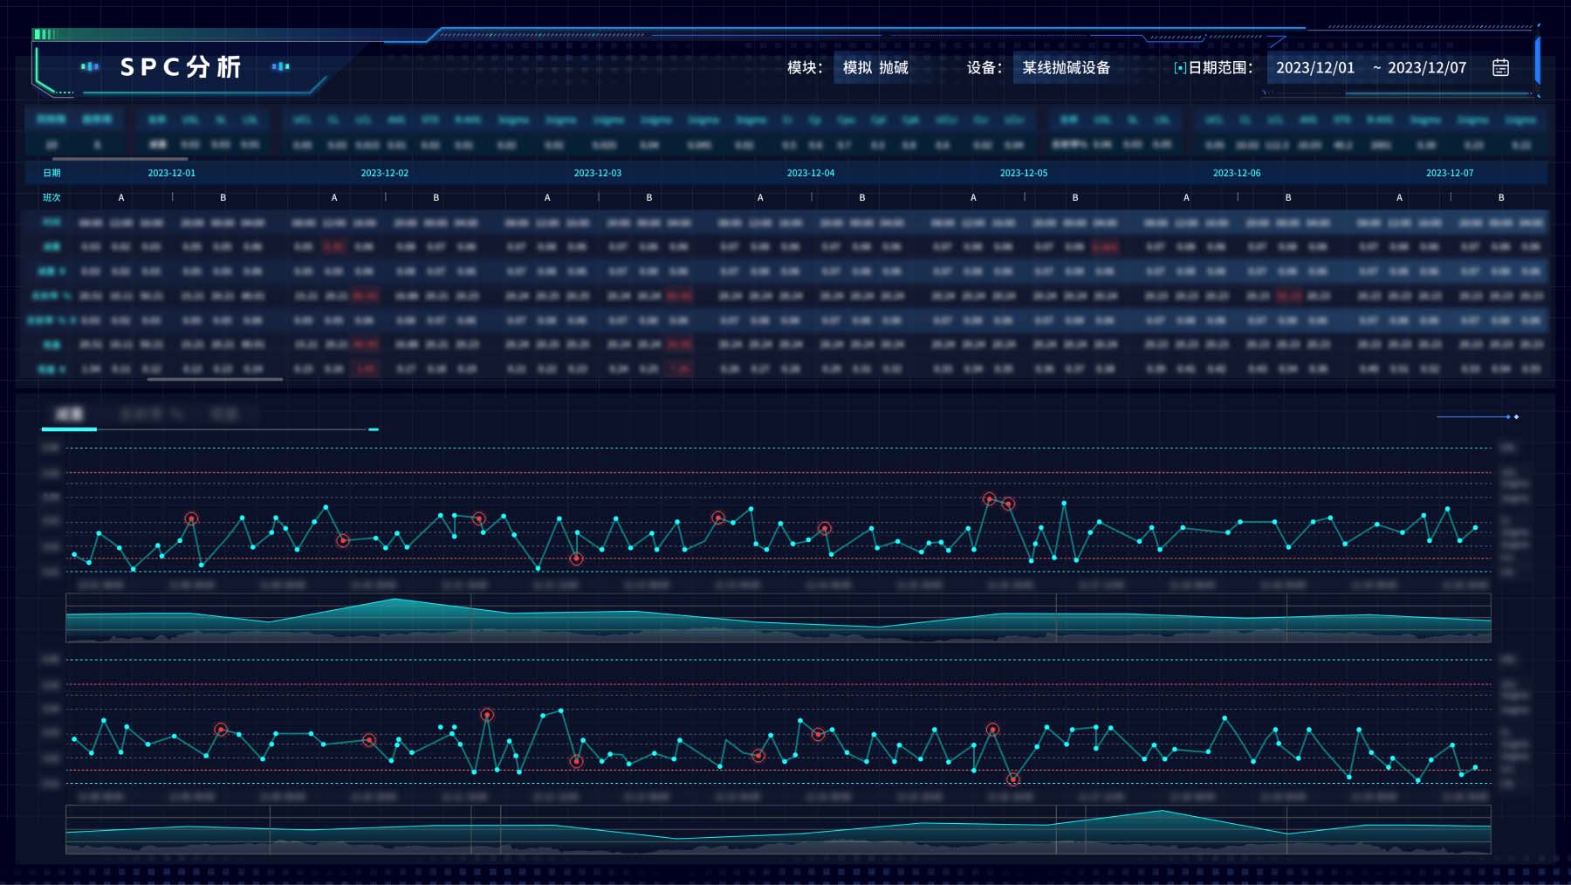Image resolution: width=1571 pixels, height=885 pixels.
Task: Click the horizontal scrollbar under the data table
Action: (215, 380)
